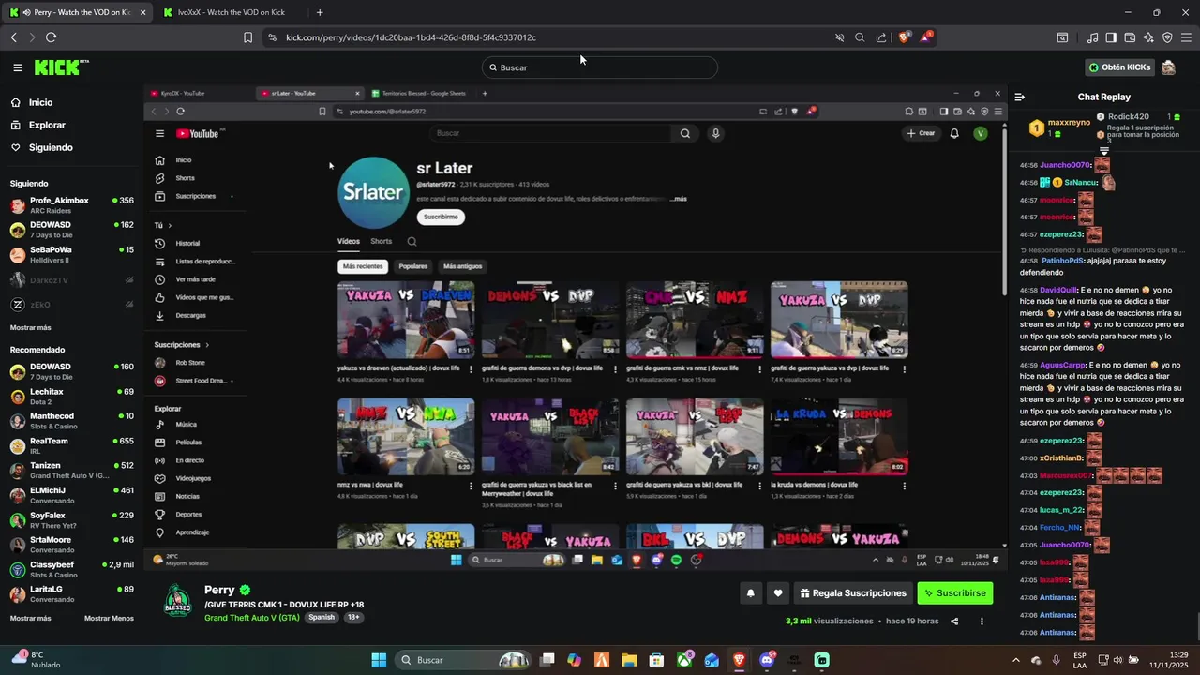Share this page from address bar
Screen dimensions: 1200x675
coord(881,37)
